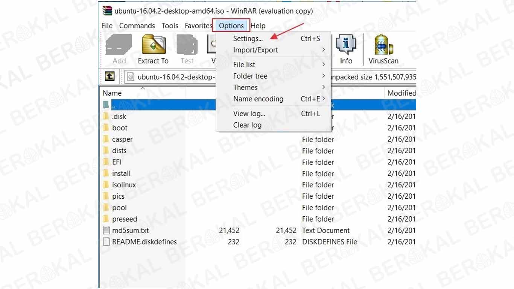Close the open Options menu

pyautogui.click(x=231, y=26)
